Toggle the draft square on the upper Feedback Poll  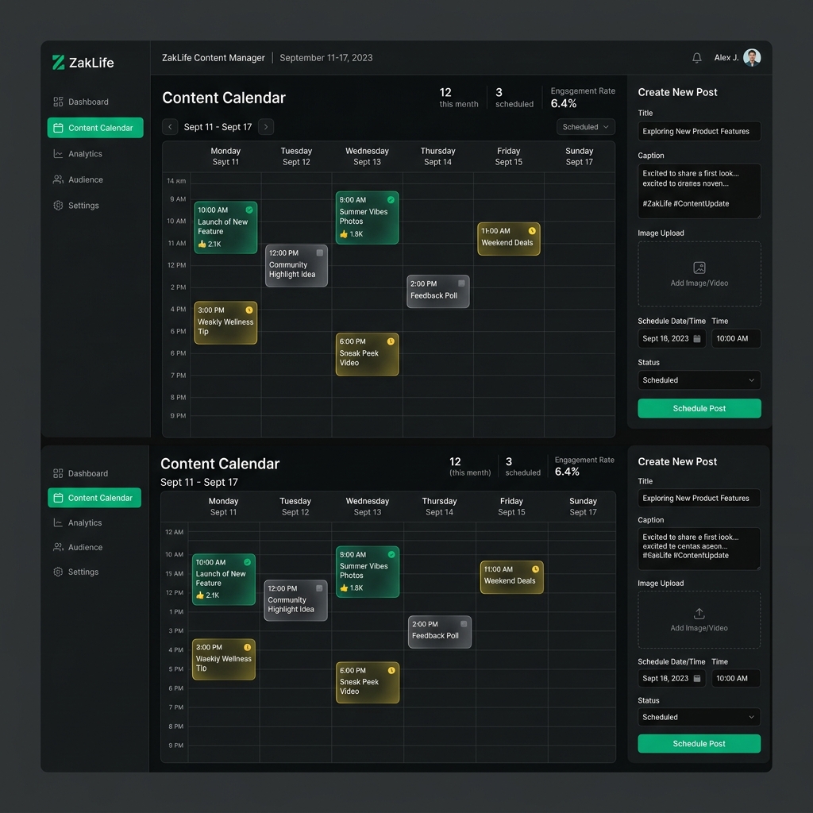[461, 283]
